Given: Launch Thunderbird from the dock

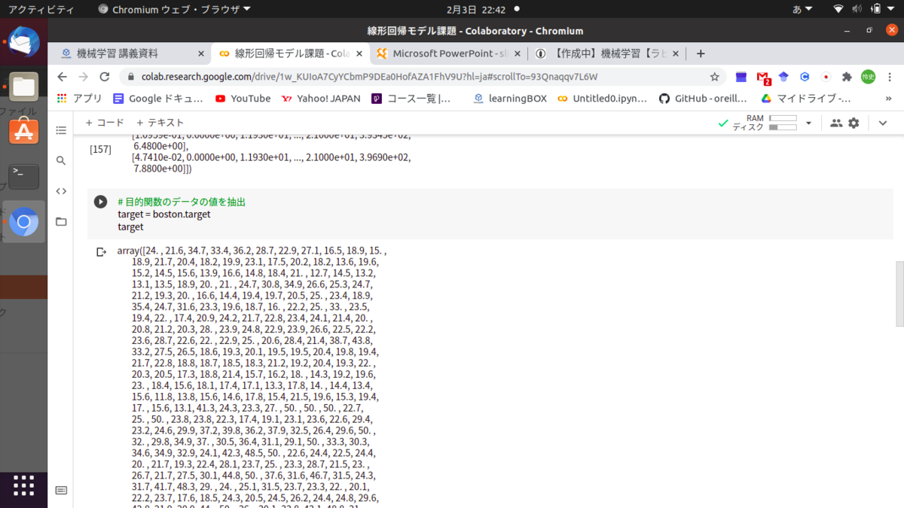Looking at the screenshot, I should (23, 43).
